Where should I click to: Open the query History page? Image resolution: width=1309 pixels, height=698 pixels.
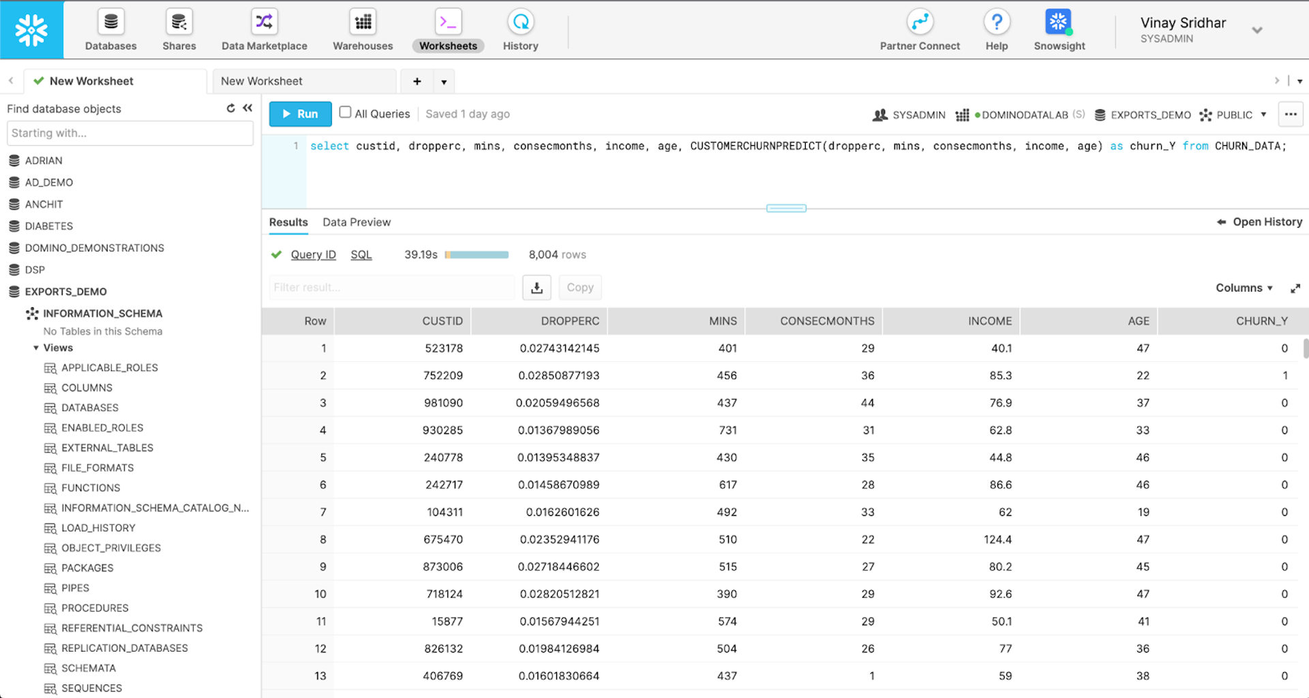pos(520,31)
